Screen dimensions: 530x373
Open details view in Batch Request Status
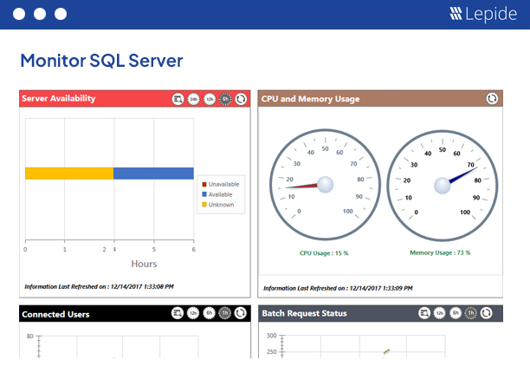424,313
